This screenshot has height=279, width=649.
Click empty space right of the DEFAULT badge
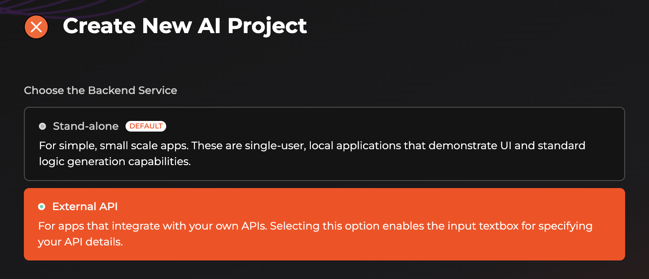click(x=354, y=126)
